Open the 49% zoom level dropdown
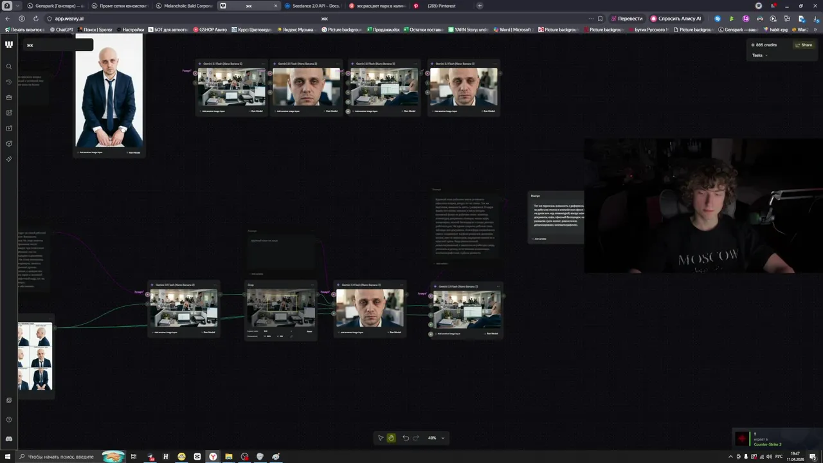 pyautogui.click(x=437, y=438)
